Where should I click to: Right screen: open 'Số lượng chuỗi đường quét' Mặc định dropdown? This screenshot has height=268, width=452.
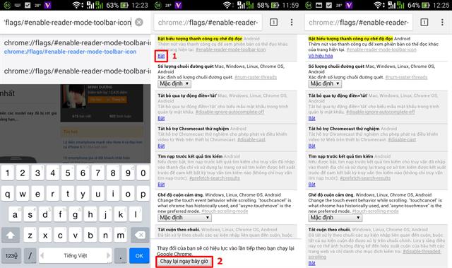pos(325,83)
